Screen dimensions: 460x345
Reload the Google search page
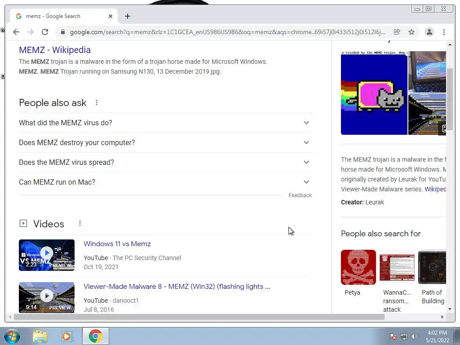45,32
